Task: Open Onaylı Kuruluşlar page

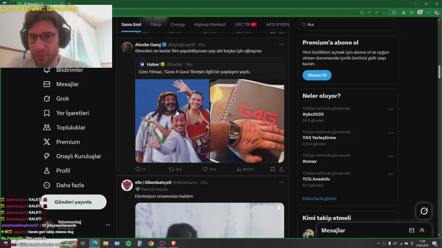Action: [x=72, y=156]
